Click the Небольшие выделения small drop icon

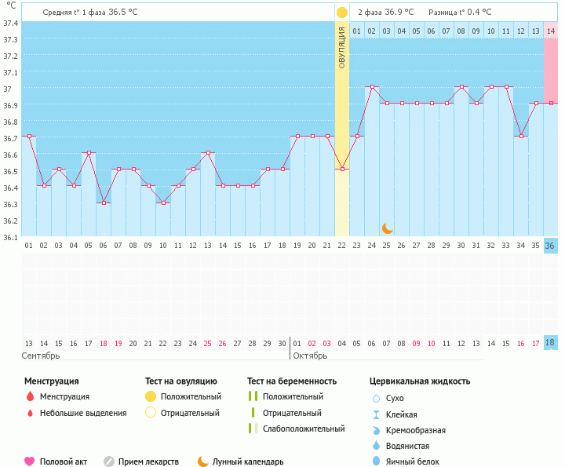30,413
